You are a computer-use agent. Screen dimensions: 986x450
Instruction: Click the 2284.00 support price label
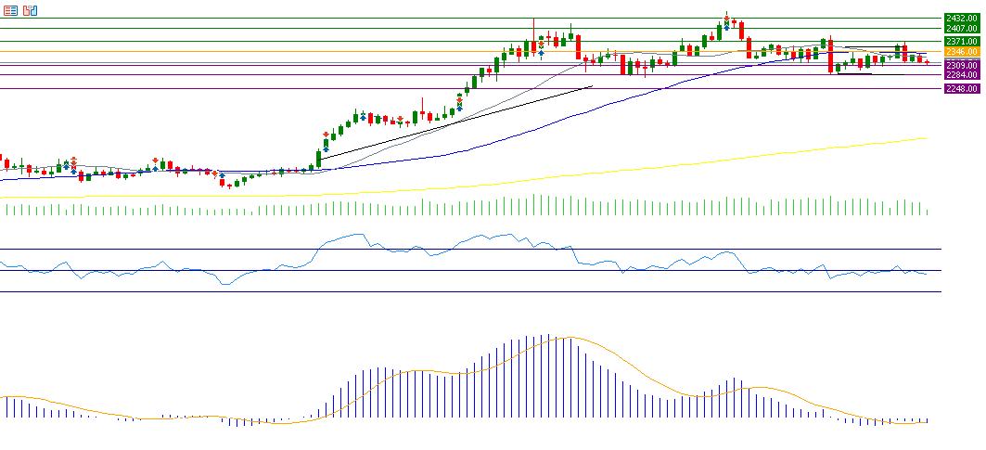point(962,75)
